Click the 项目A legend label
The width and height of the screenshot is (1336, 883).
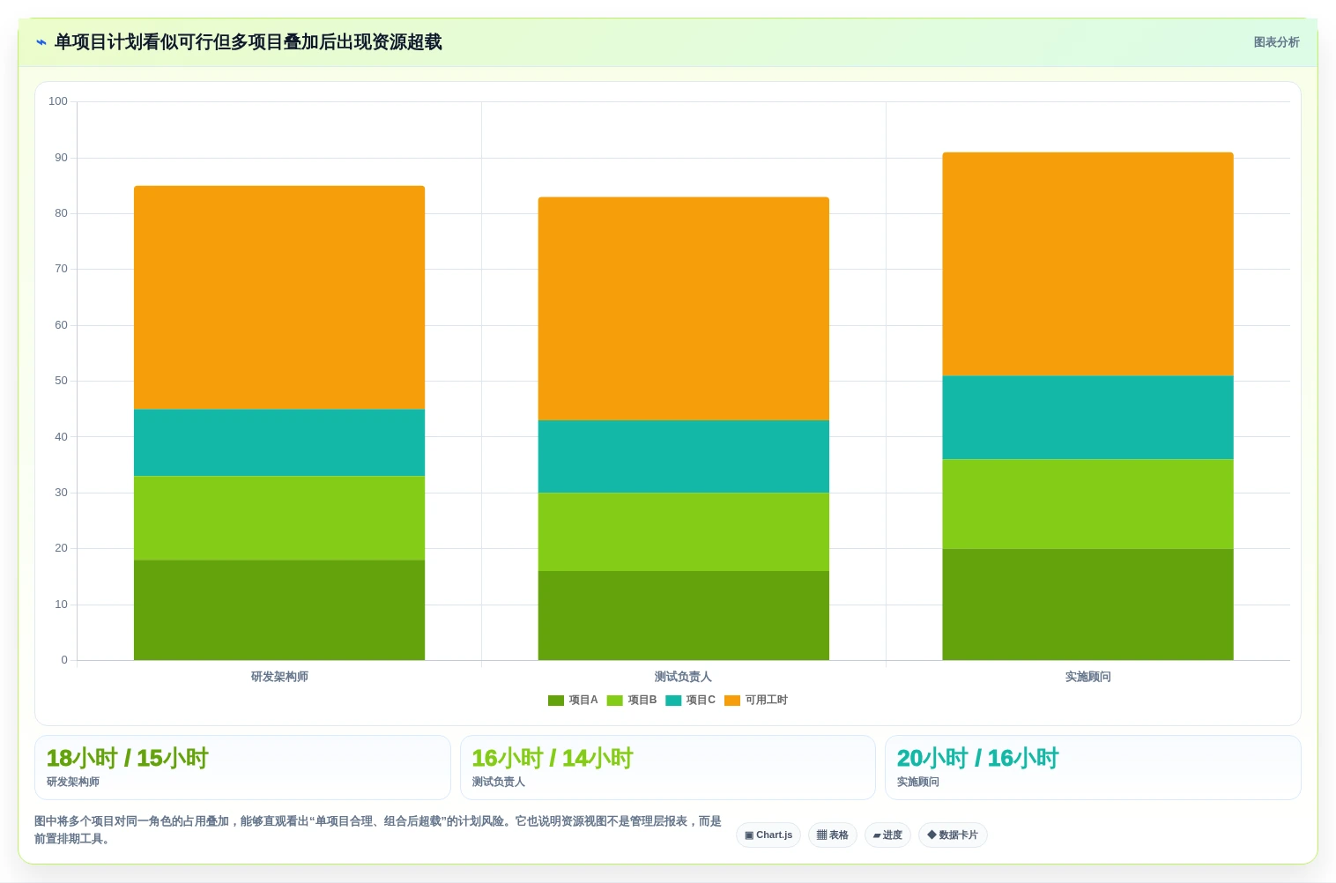pos(583,701)
